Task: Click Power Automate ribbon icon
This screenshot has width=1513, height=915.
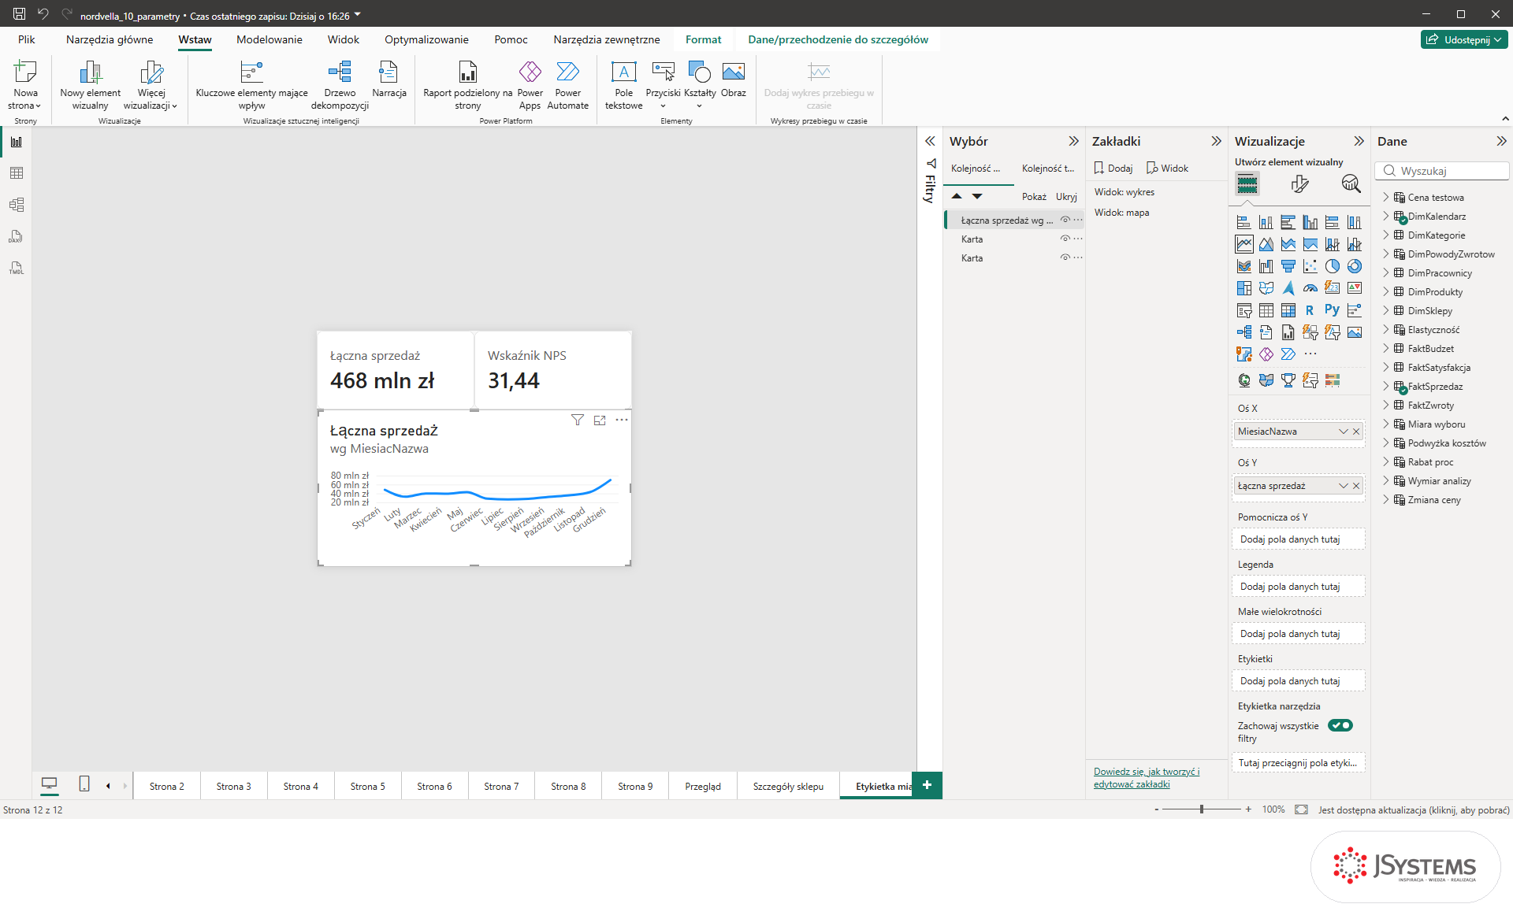Action: [567, 85]
